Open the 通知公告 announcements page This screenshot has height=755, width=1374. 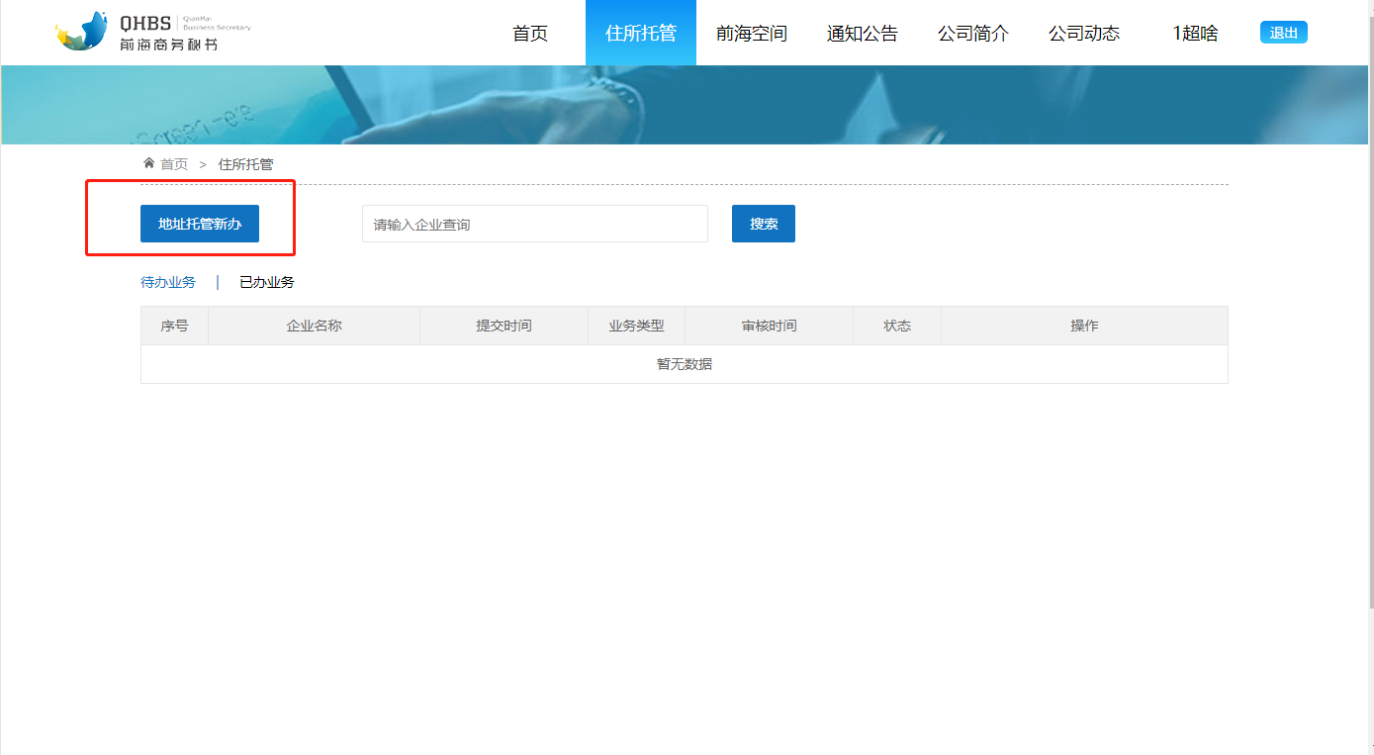[x=862, y=33]
